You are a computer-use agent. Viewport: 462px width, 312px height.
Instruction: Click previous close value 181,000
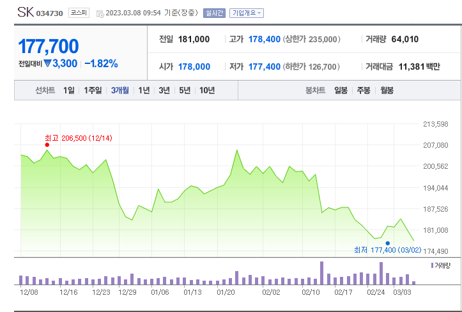point(194,39)
